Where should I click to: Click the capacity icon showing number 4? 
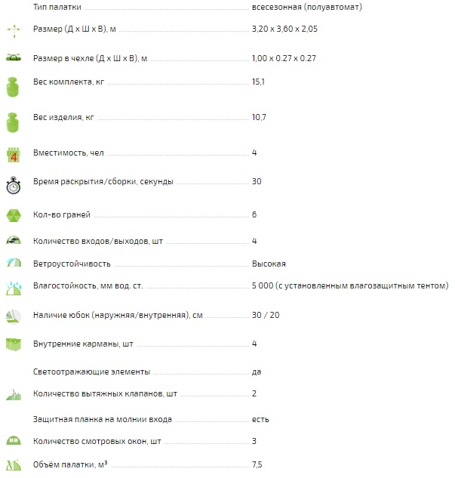pos(14,155)
